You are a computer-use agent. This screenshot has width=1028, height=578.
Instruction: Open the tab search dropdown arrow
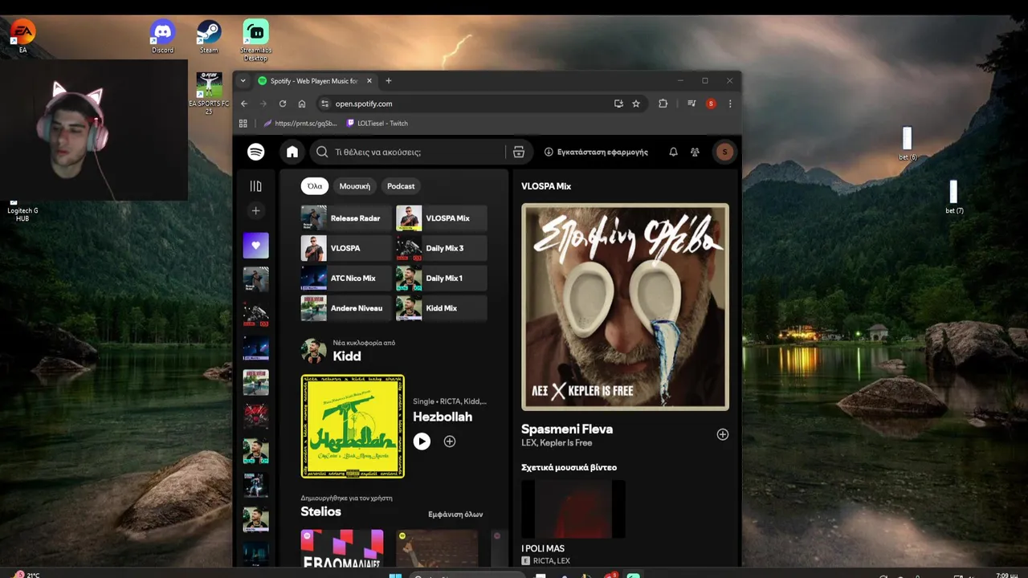click(243, 80)
